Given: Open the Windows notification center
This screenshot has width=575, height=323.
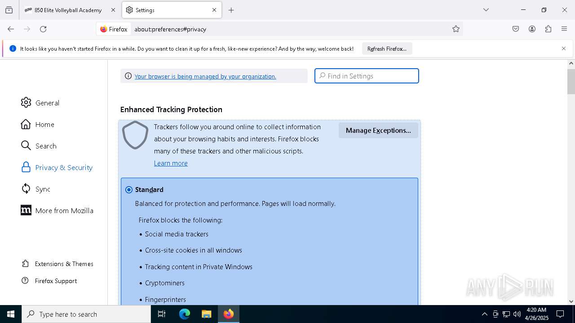Looking at the screenshot, I should point(560,314).
